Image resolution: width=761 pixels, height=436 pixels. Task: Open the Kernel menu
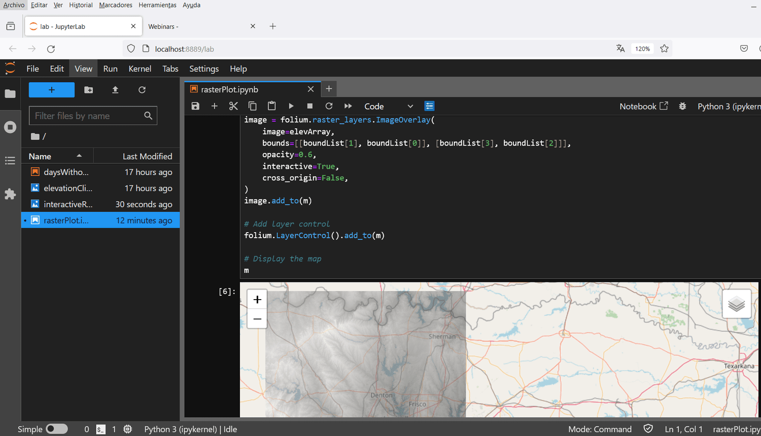pos(139,68)
